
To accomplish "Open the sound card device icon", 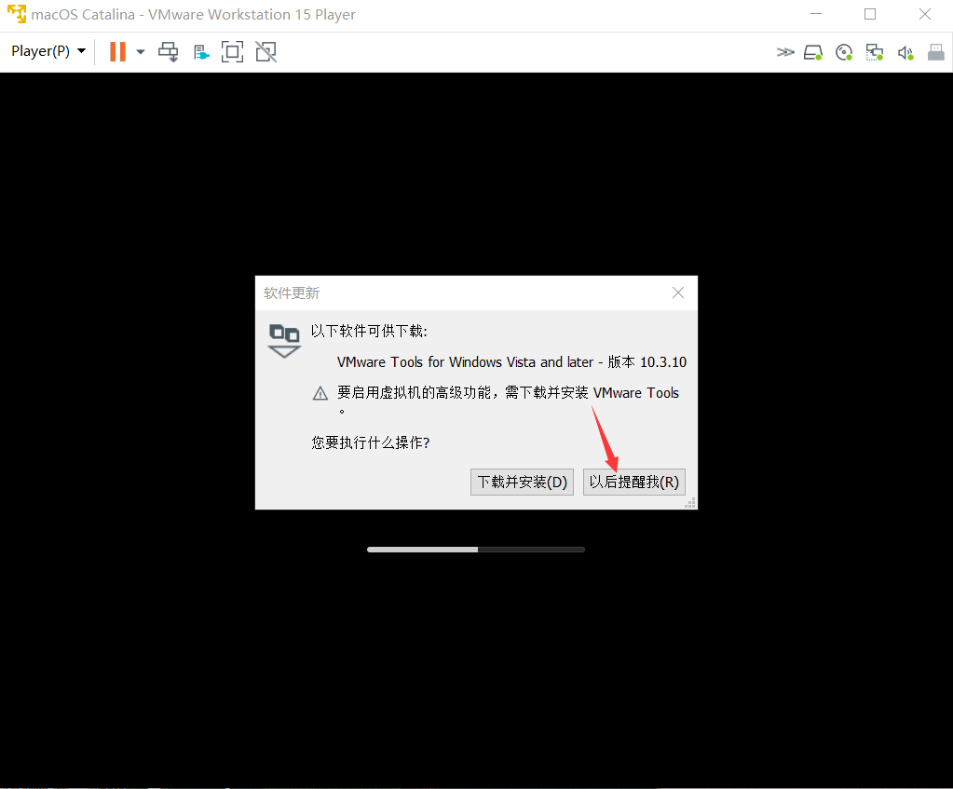I will pos(905,53).
